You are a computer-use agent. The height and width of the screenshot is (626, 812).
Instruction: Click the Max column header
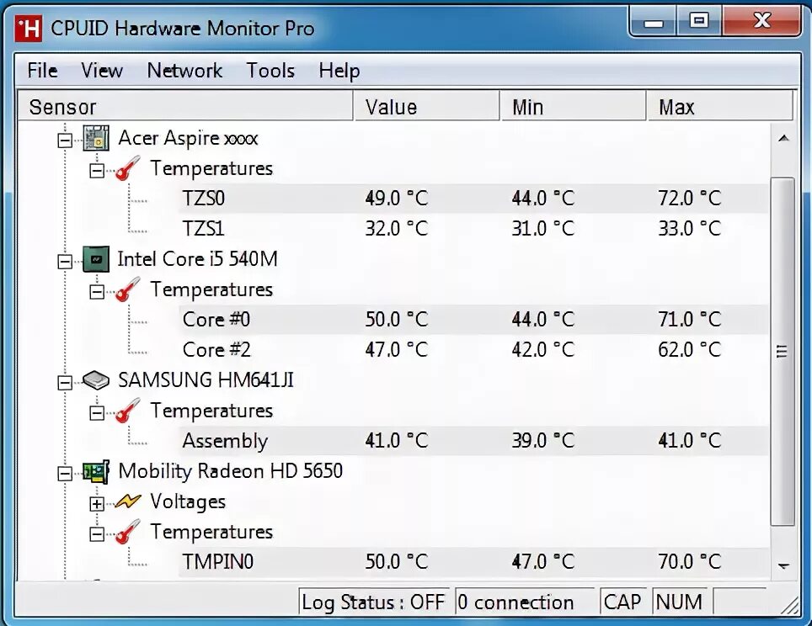(x=720, y=107)
